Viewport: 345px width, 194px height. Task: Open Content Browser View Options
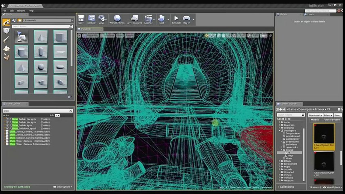[x=333, y=187]
